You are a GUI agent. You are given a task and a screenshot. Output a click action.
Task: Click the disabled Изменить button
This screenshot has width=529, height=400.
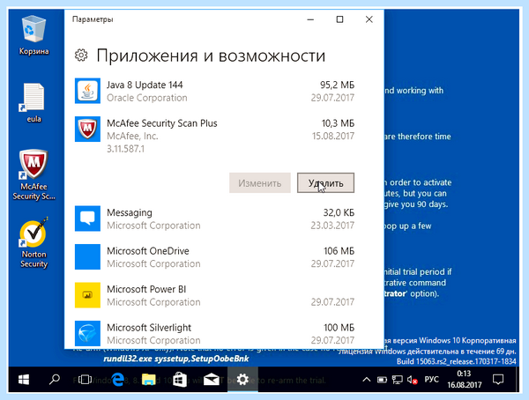point(260,182)
